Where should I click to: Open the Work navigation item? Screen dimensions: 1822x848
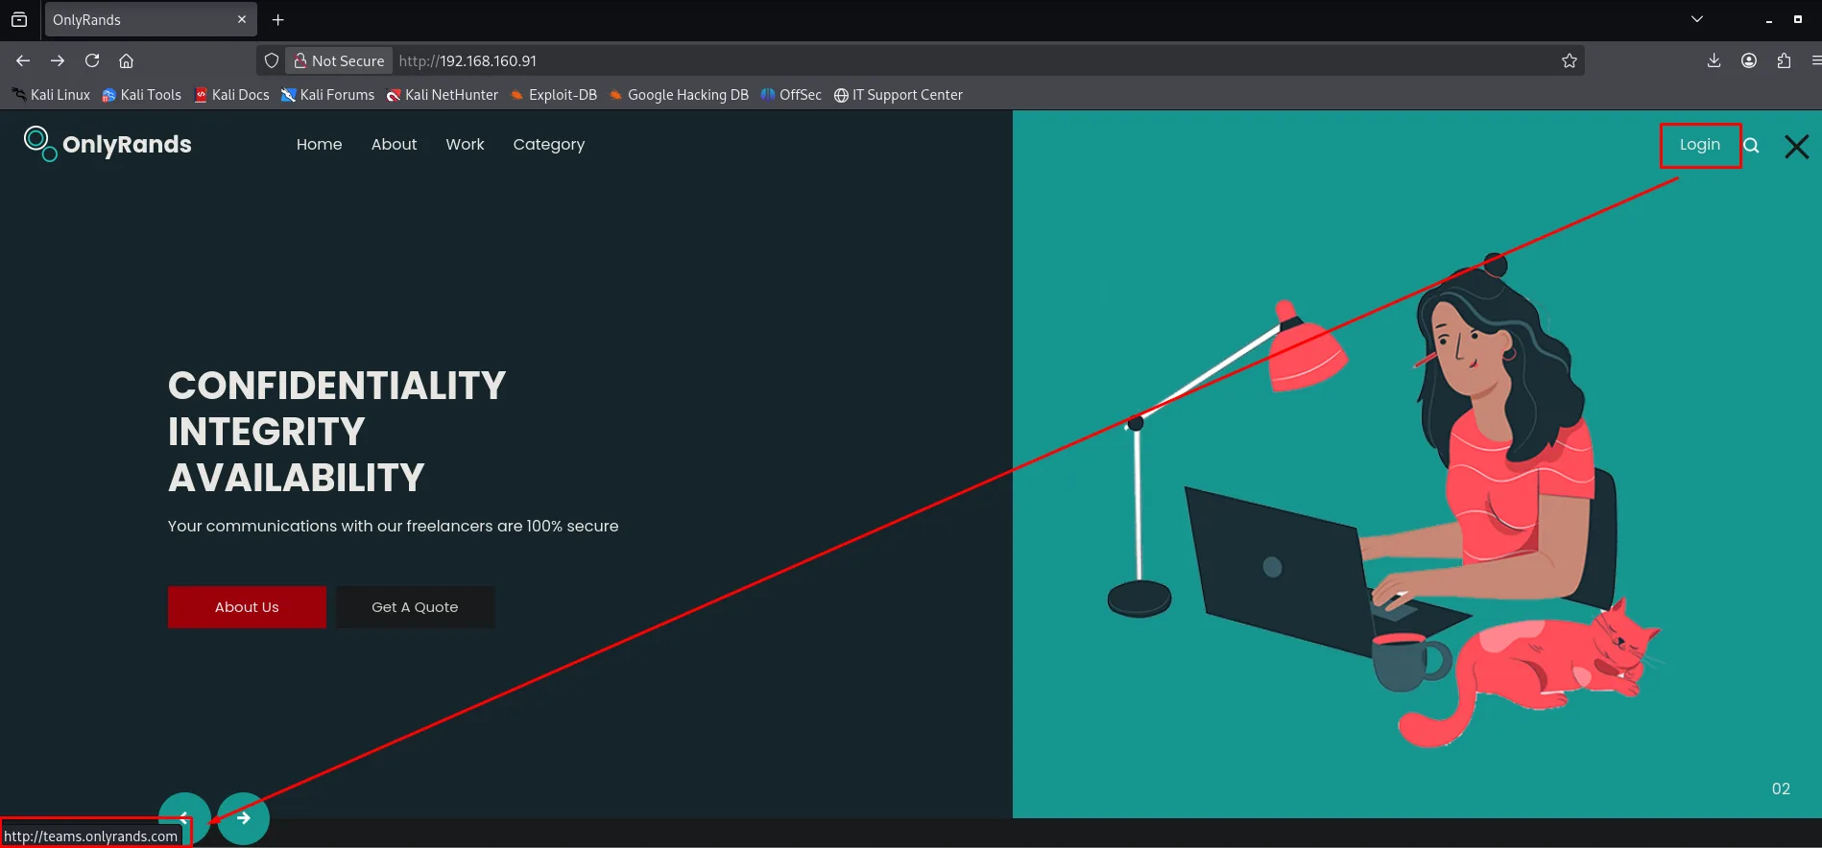[466, 144]
